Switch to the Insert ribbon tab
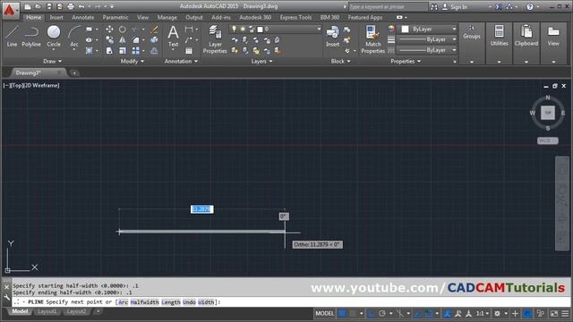The width and height of the screenshot is (573, 322). tap(56, 18)
